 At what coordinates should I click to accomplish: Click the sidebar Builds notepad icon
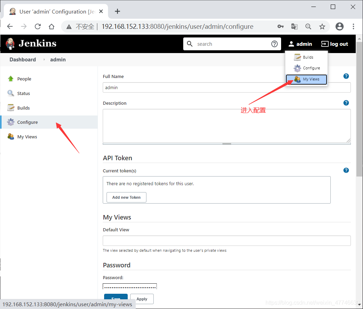click(x=11, y=108)
